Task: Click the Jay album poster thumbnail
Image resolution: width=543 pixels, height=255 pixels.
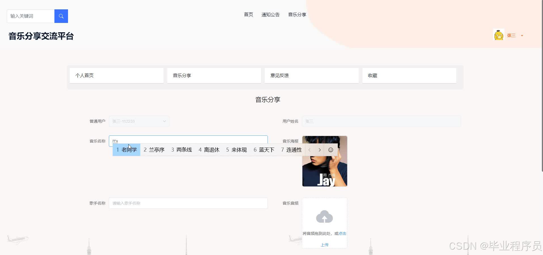Action: click(324, 161)
